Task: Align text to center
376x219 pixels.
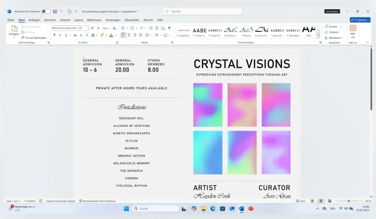Action: (x=129, y=35)
